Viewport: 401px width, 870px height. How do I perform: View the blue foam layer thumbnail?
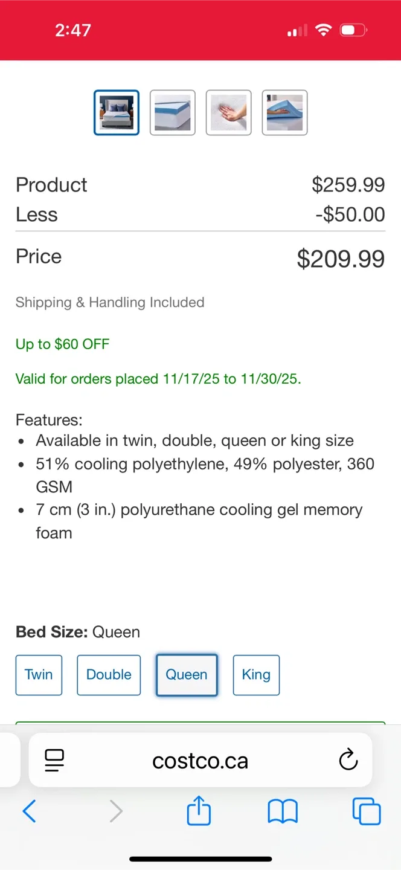tap(172, 112)
